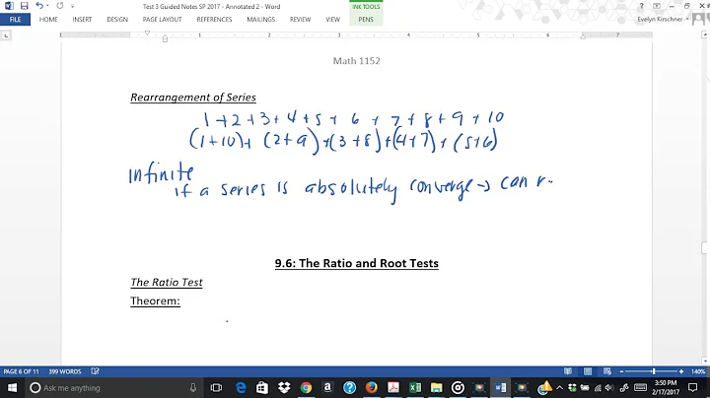Click the Word icon on the taskbar
This screenshot has height=398, width=710.
500,387
